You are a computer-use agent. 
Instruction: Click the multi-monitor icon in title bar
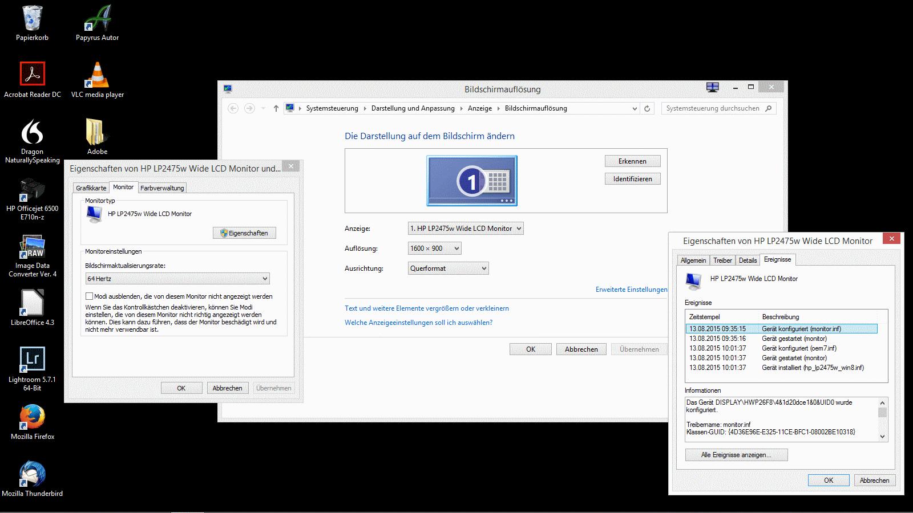(713, 87)
